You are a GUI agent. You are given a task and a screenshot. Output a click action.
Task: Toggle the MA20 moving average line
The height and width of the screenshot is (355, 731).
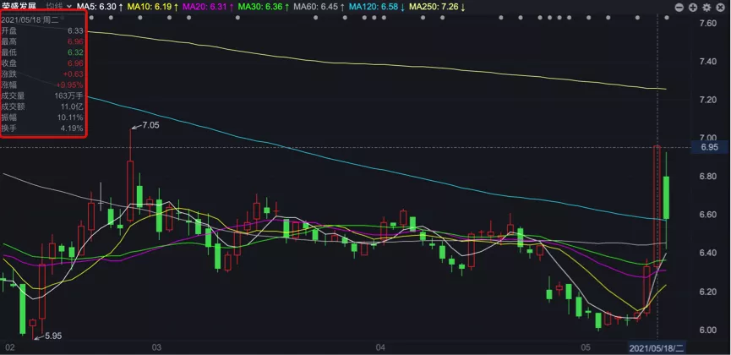tap(205, 6)
